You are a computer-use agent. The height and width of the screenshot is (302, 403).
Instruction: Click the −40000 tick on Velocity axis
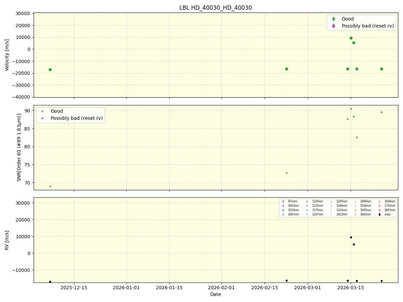(21, 97)
